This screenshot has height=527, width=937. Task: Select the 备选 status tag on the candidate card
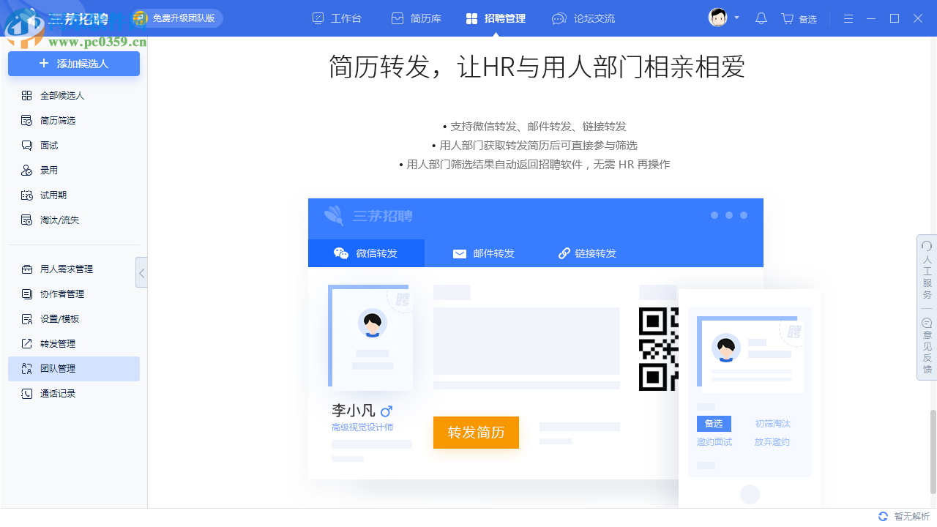pyautogui.click(x=713, y=423)
